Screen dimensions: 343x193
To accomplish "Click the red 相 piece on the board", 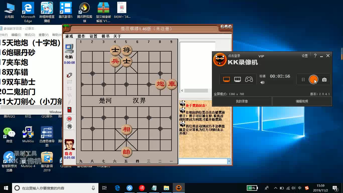I will (x=127, y=130).
